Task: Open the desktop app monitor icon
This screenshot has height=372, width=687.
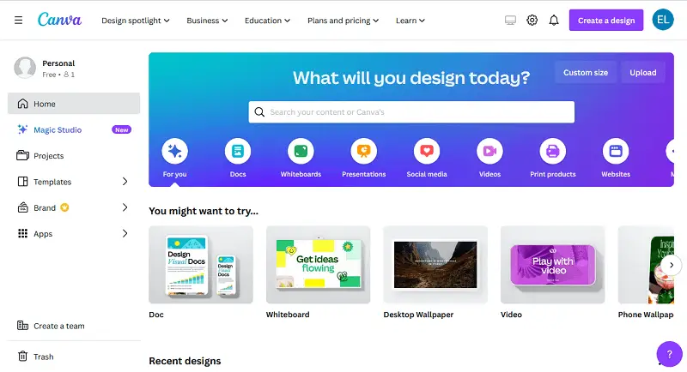Action: 510,20
